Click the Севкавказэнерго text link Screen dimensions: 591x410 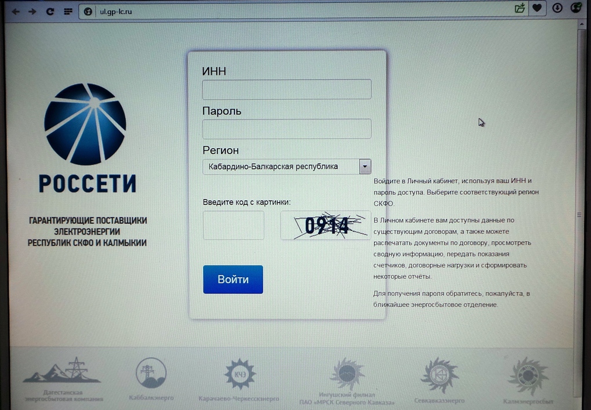(x=440, y=401)
